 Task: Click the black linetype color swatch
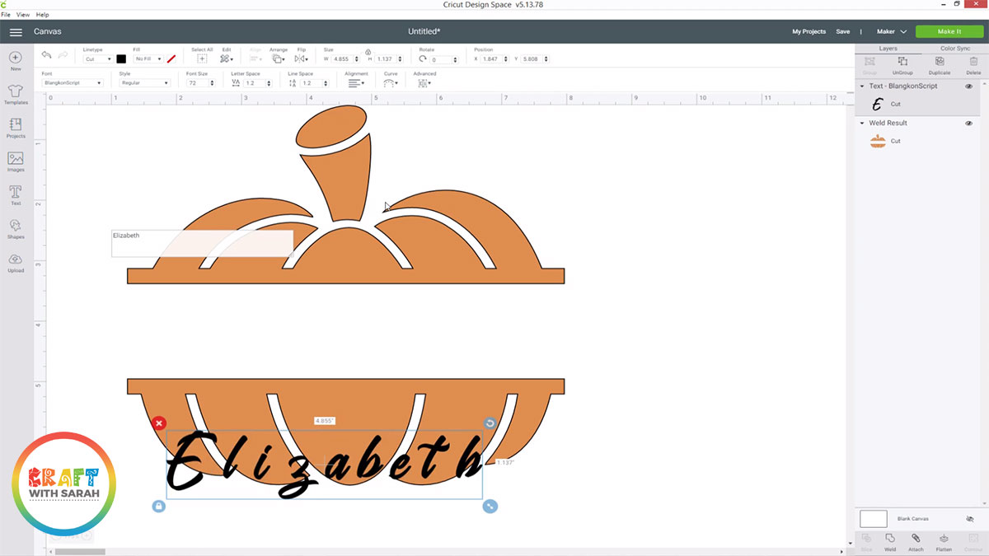point(121,59)
